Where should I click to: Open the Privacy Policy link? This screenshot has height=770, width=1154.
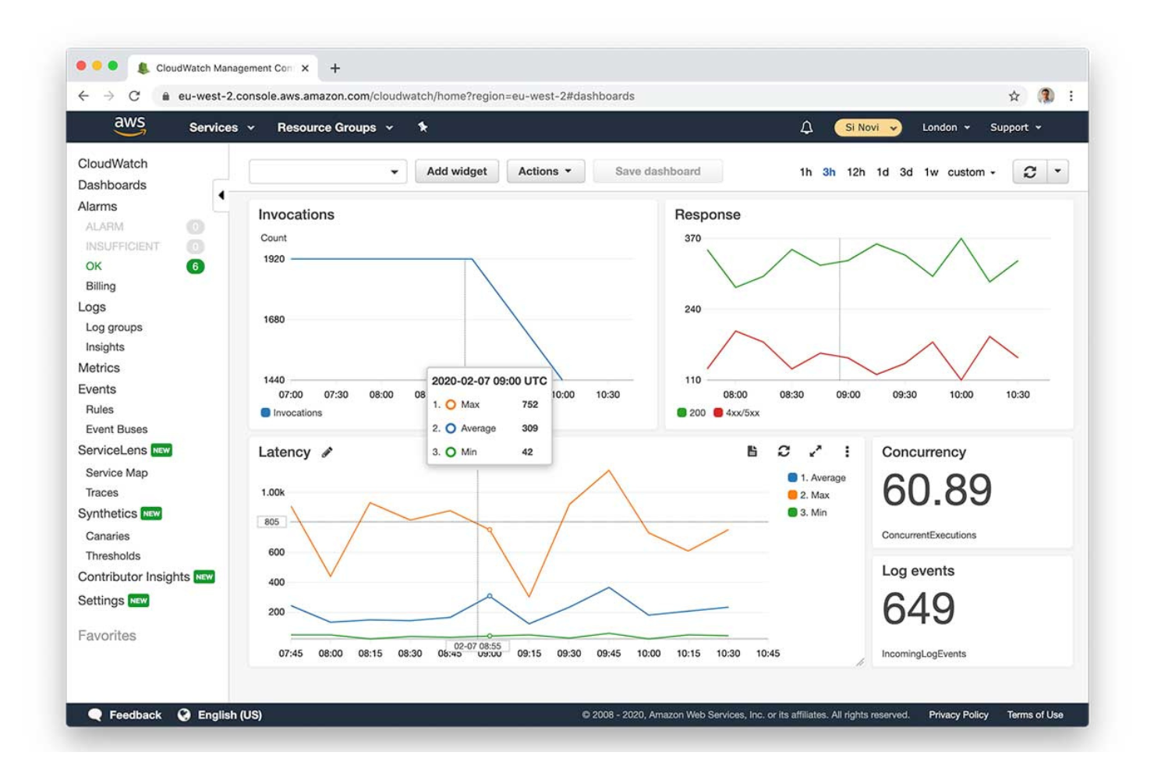[x=958, y=714]
